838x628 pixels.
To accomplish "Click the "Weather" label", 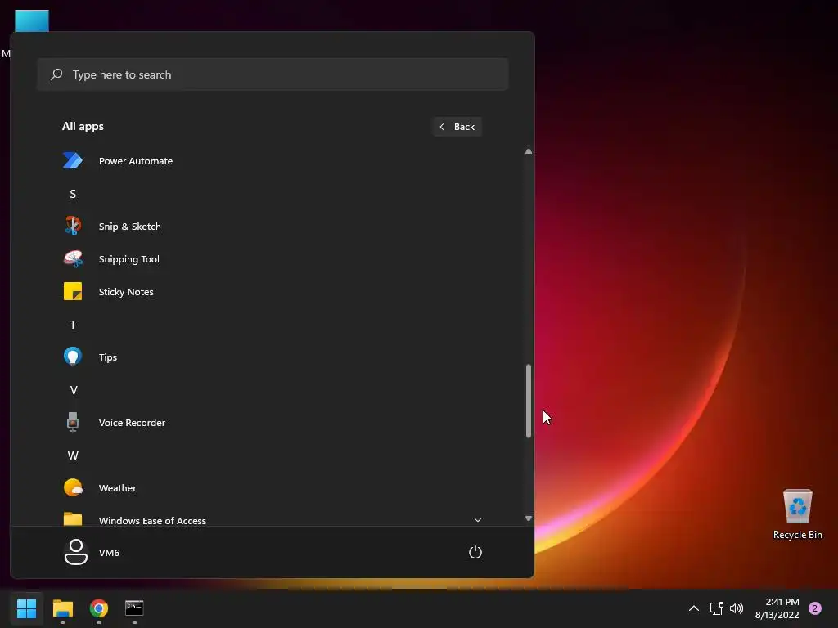I will click(118, 488).
